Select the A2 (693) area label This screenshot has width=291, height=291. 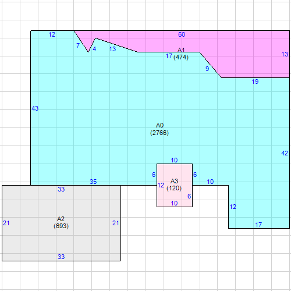point(61,222)
